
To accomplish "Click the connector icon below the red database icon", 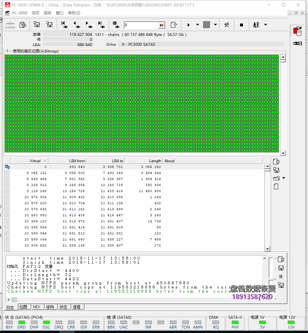I will 297,43.
